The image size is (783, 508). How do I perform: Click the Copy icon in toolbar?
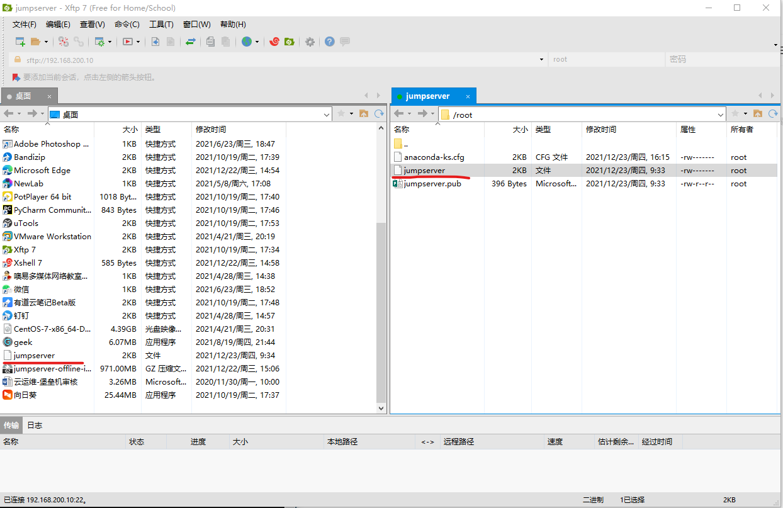(x=210, y=42)
